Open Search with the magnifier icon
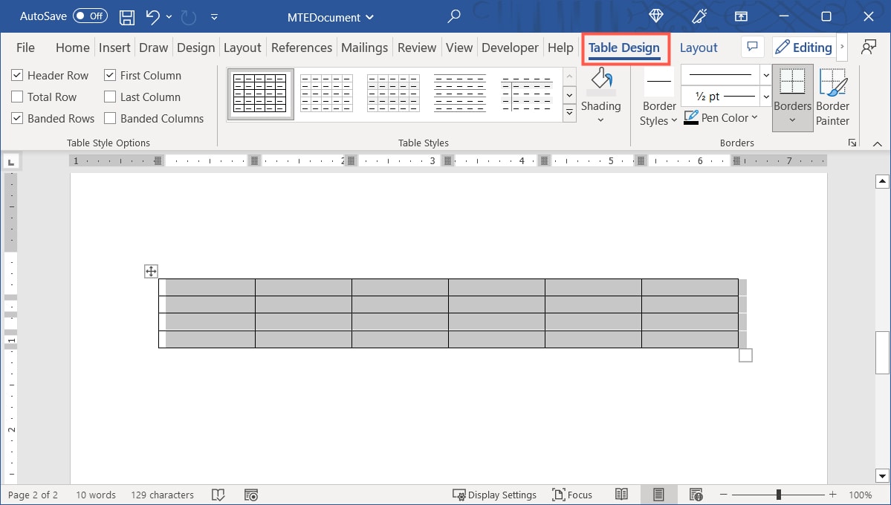 (x=453, y=16)
